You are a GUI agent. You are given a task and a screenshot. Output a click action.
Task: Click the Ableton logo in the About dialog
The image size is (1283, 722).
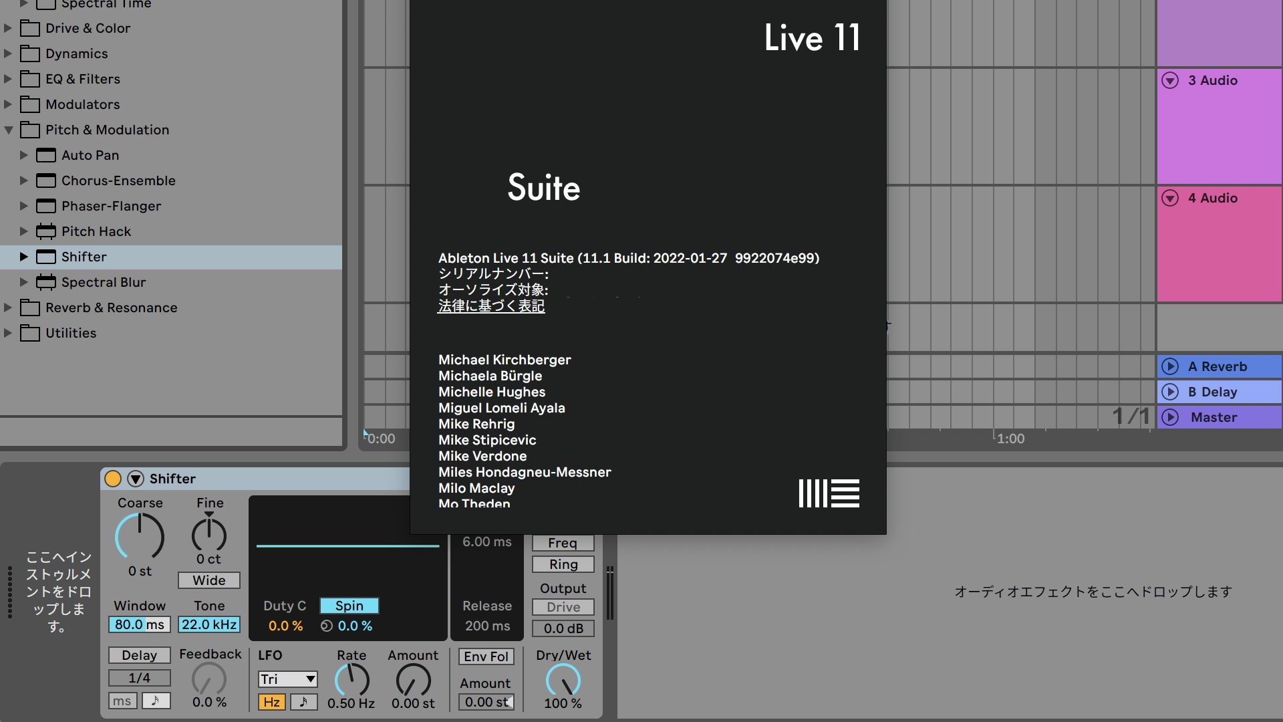coord(829,494)
